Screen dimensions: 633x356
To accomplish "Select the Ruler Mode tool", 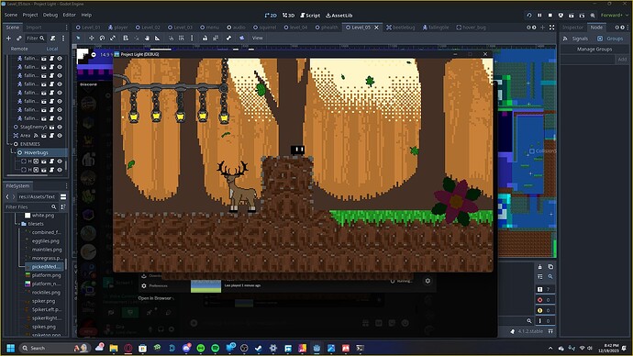I will (158, 38).
